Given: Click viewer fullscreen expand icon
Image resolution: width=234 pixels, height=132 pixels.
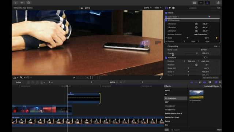Looking at the screenshot, I should click(161, 78).
